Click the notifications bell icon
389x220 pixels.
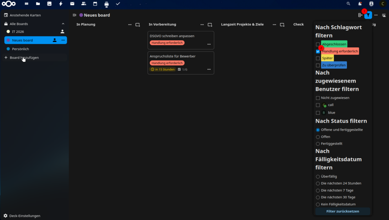pos(360,4)
